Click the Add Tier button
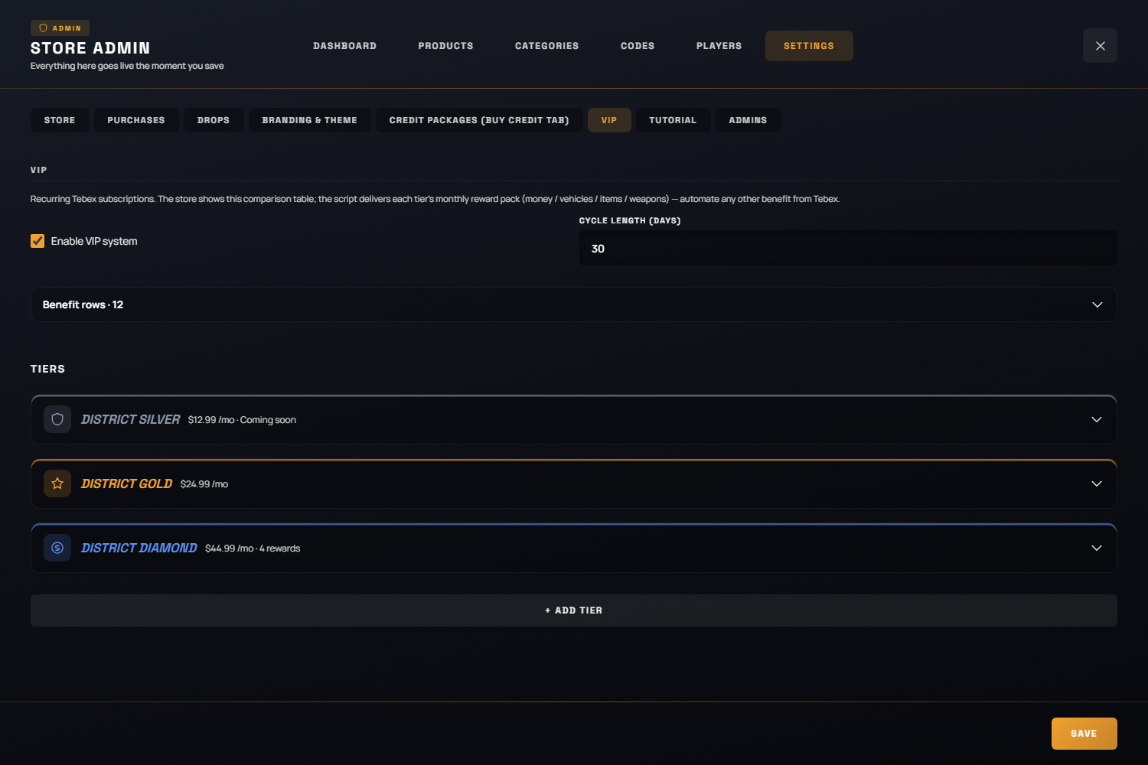 574,610
